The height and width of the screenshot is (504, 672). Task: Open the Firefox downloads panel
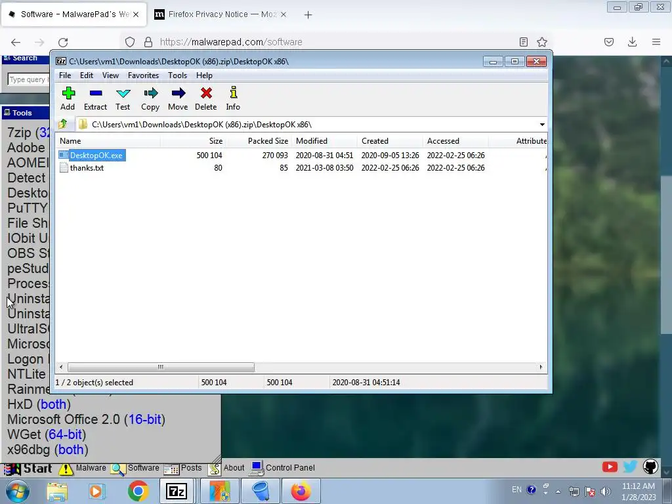click(x=632, y=42)
